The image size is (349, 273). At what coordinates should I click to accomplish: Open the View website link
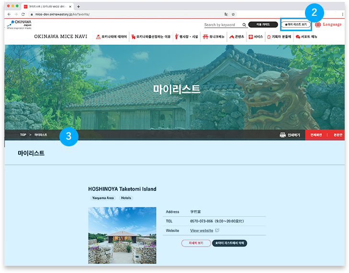pyautogui.click(x=202, y=230)
